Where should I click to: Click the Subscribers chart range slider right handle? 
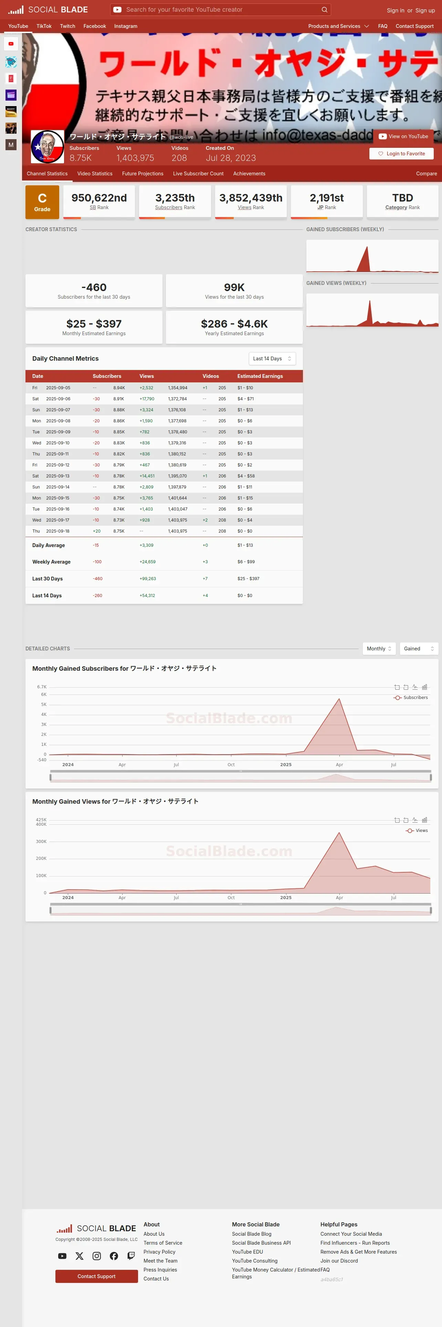click(431, 777)
